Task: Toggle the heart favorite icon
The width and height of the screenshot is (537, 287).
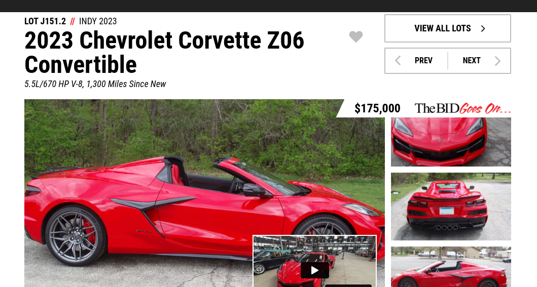Action: coord(356,36)
